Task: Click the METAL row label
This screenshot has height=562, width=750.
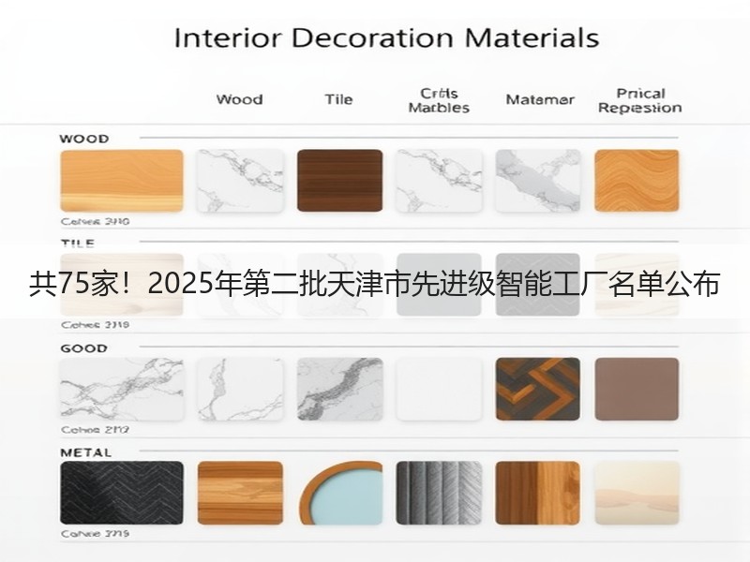Action: click(x=86, y=452)
